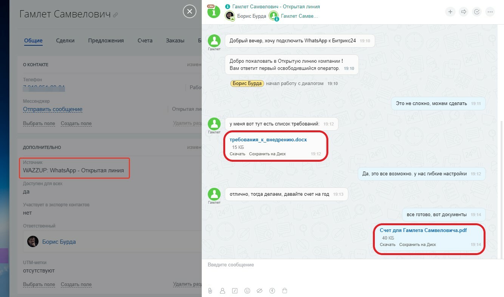Viewport: 504px width, 297px height.
Task: Click Отправить сообщение messenger link
Action: click(53, 109)
